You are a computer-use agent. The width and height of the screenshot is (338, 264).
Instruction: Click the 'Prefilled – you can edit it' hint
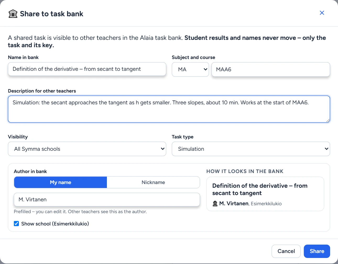[80, 212]
